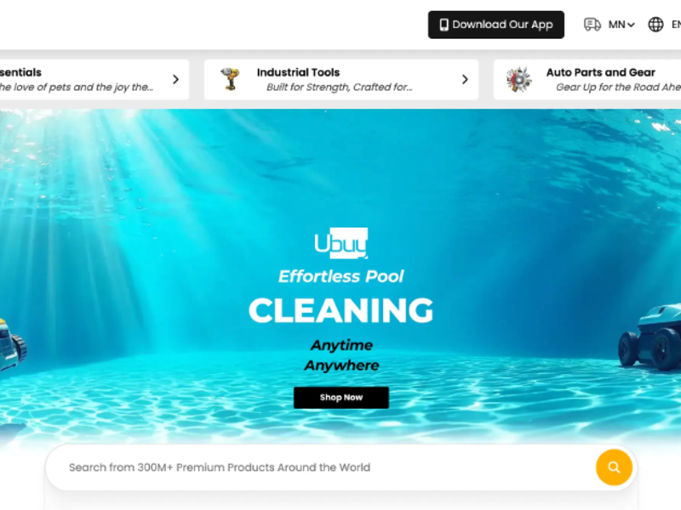
Task: Click the Auto Parts and Gear icon
Action: (518, 79)
